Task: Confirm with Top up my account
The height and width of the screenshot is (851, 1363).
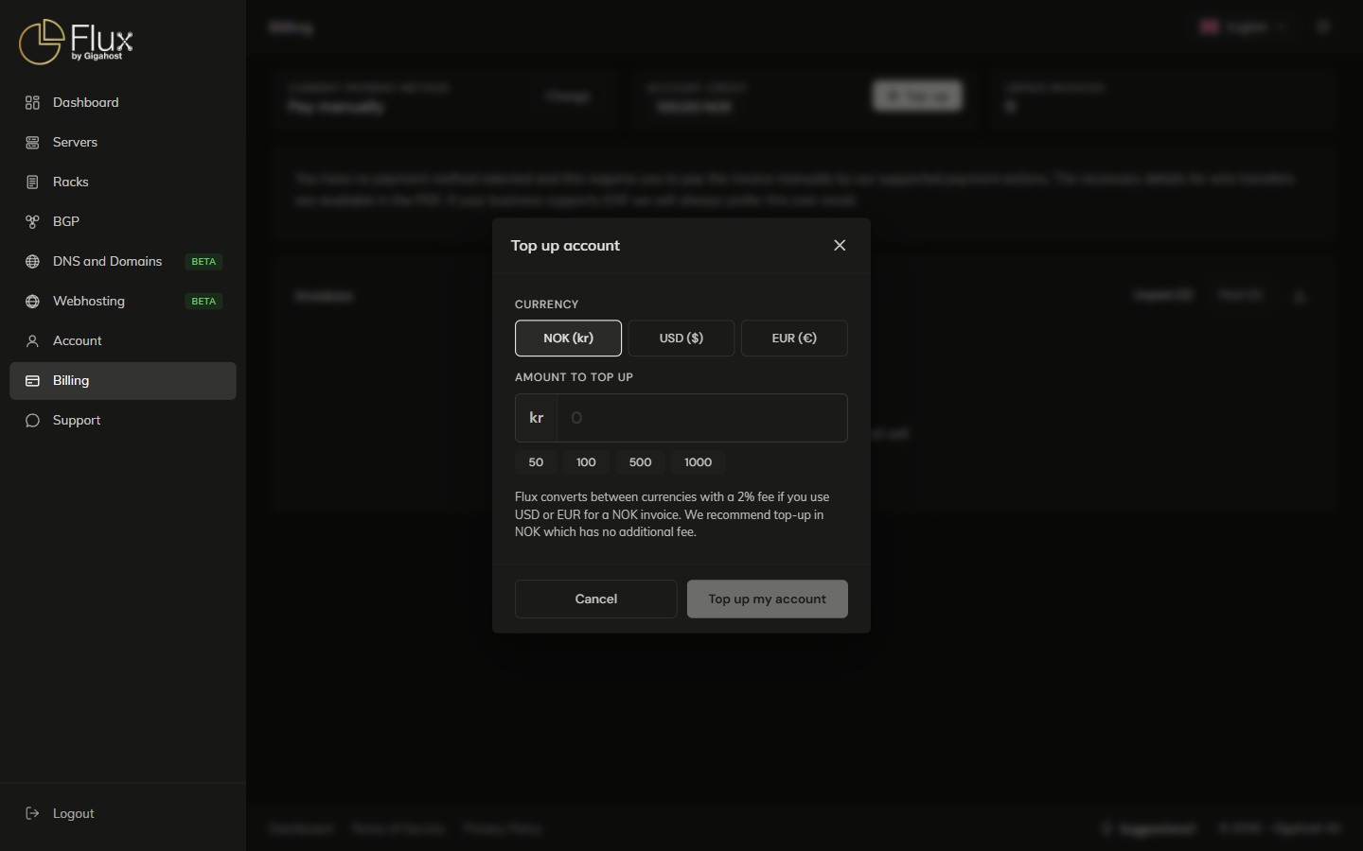Action: pos(768,599)
